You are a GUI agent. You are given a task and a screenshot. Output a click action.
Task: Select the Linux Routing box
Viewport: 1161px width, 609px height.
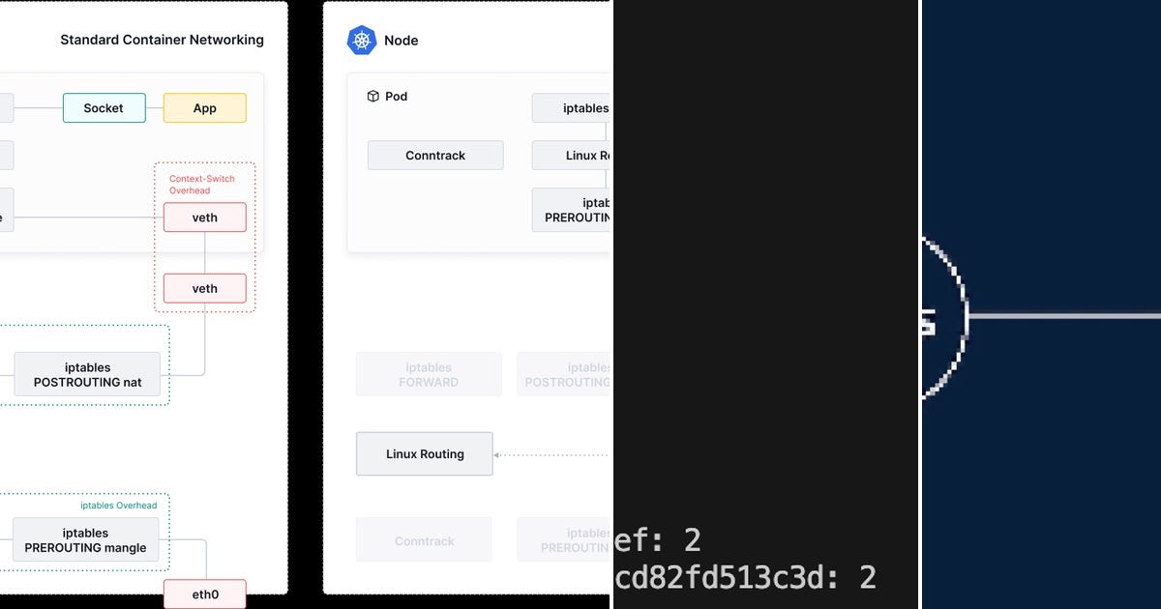(x=425, y=453)
